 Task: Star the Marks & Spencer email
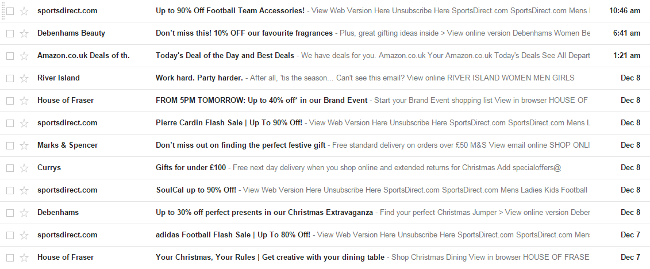tap(24, 145)
